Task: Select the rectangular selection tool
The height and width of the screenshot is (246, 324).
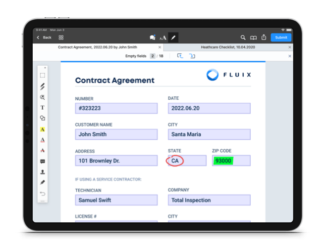Action: click(43, 76)
